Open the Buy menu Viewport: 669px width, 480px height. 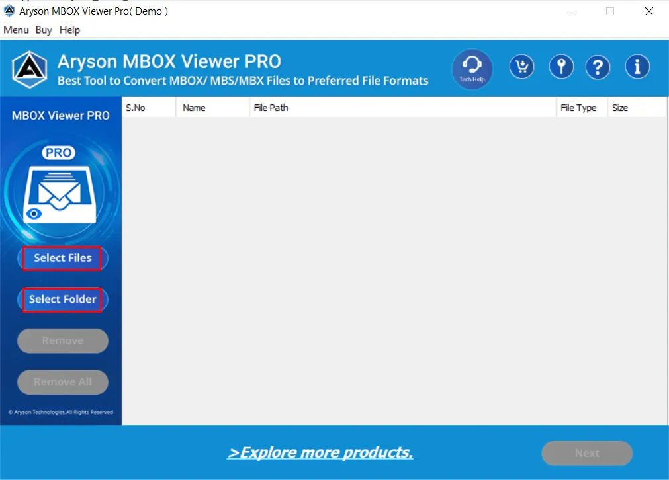pyautogui.click(x=44, y=30)
